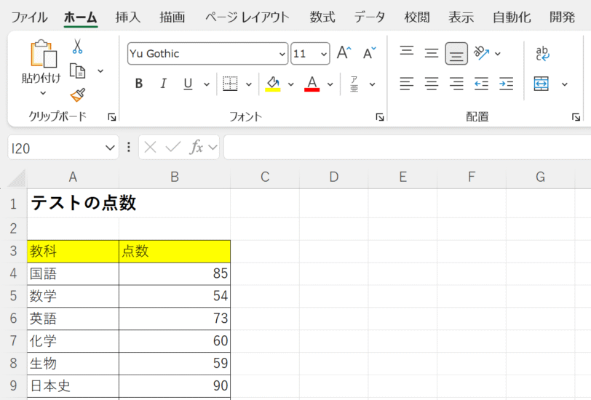
Task: Click the Paste (貼り付け) clipboard icon
Action: coord(44,55)
